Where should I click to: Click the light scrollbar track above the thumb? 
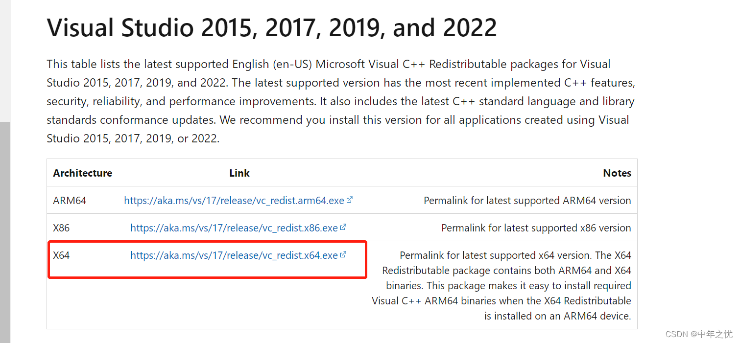[5, 61]
